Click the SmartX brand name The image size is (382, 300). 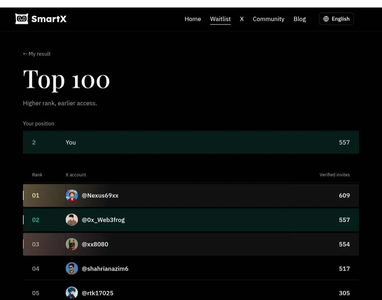49,19
